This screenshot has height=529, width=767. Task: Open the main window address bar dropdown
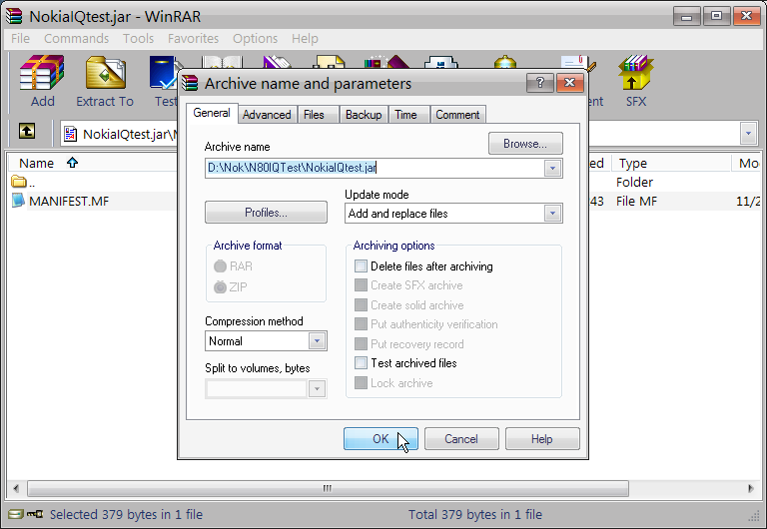(748, 133)
